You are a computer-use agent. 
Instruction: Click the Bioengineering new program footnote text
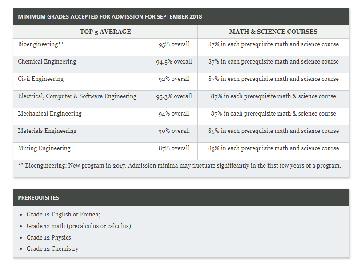[180, 166]
